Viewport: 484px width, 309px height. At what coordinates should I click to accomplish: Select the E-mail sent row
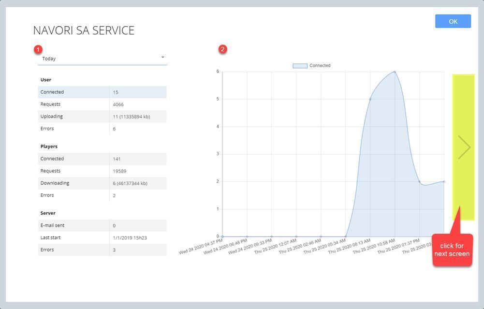(102, 225)
